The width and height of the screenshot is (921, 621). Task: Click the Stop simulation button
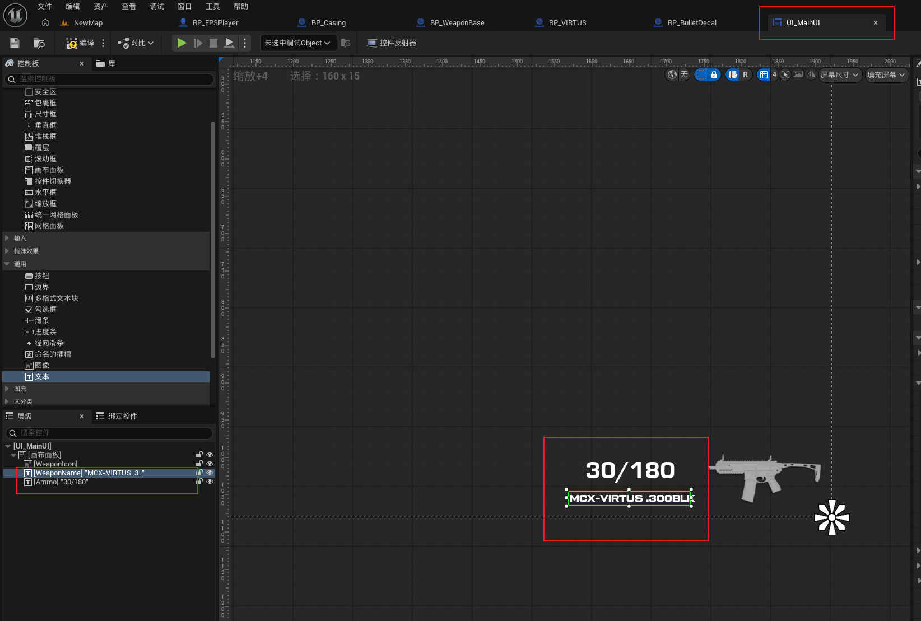[x=213, y=43]
